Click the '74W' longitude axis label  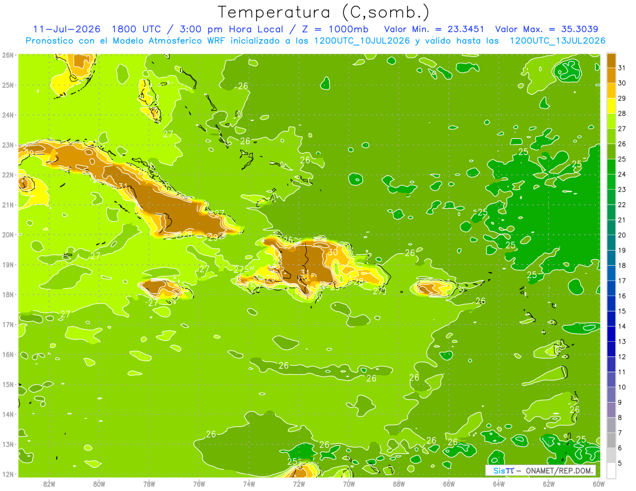pos(249,484)
